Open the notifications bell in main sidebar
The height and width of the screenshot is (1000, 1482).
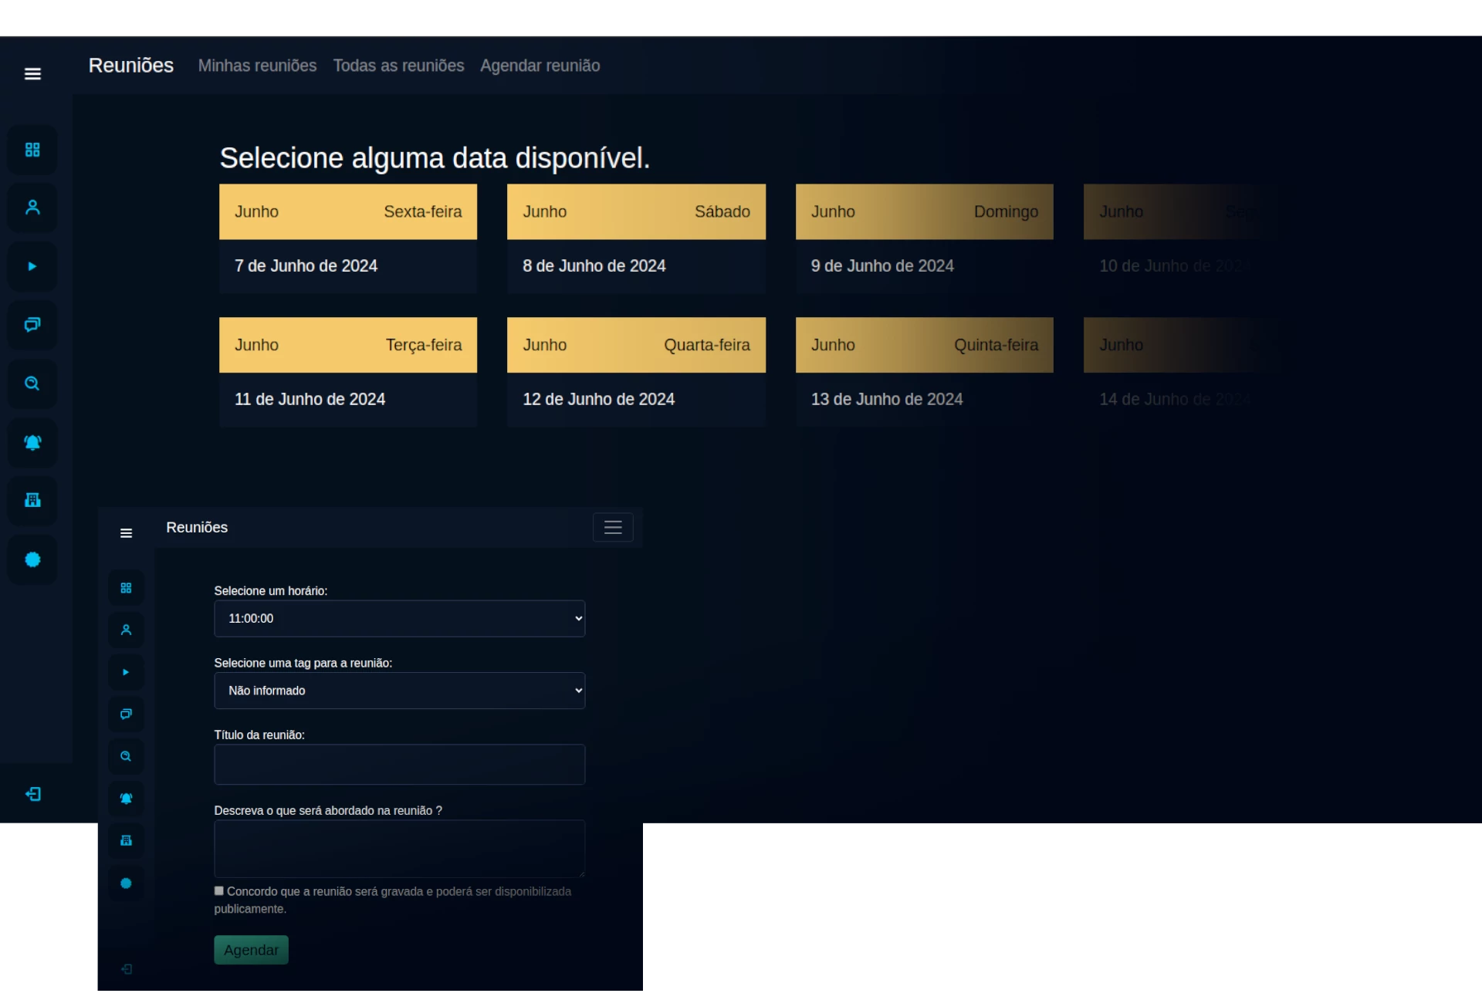point(32,442)
